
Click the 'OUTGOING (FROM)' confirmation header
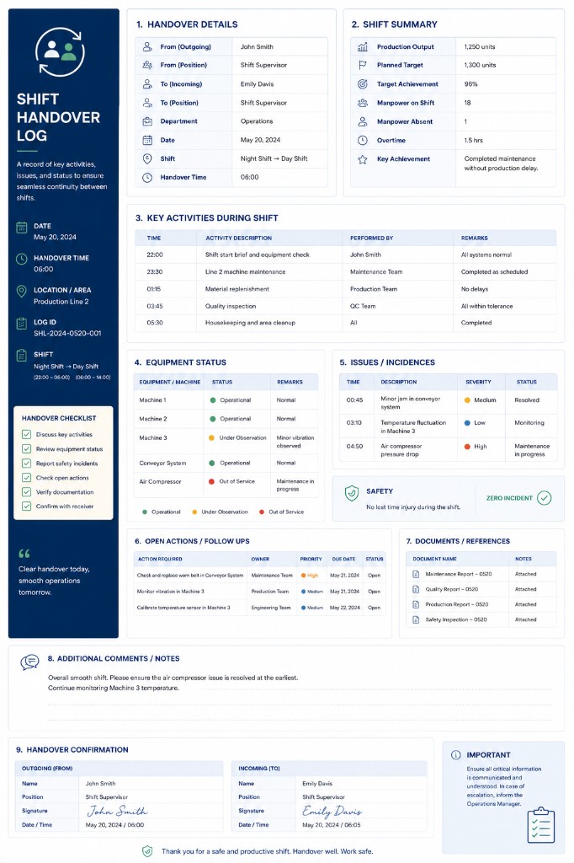(47, 769)
